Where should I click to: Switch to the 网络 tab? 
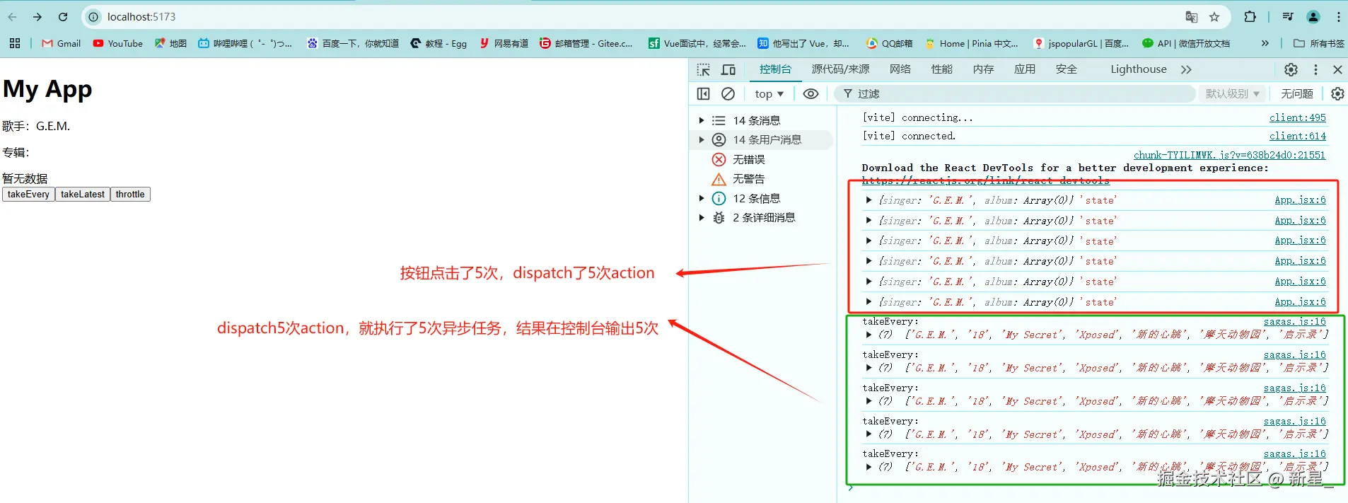coord(900,69)
